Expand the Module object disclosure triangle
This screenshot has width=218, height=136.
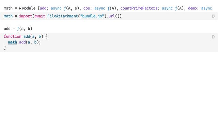[20, 8]
